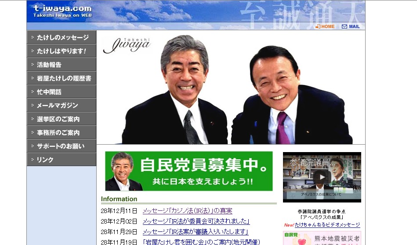
Task: Open 岩屋たけしの履歴書 section
Action: coord(62,78)
